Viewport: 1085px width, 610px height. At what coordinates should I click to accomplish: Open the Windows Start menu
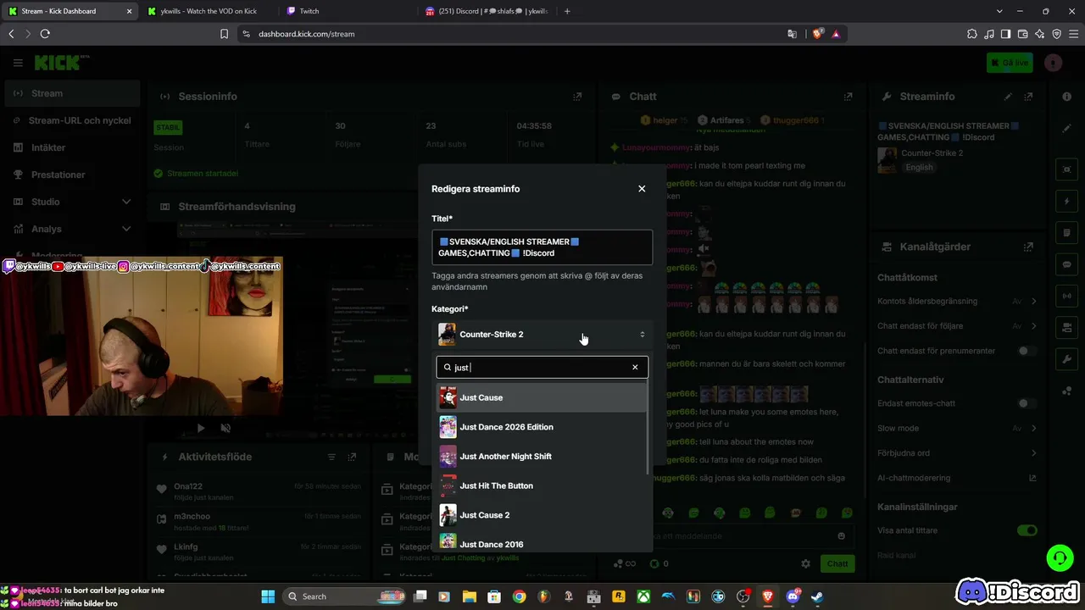tap(268, 596)
